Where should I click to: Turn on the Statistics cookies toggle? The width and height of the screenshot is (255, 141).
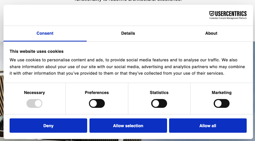pyautogui.click(x=159, y=104)
